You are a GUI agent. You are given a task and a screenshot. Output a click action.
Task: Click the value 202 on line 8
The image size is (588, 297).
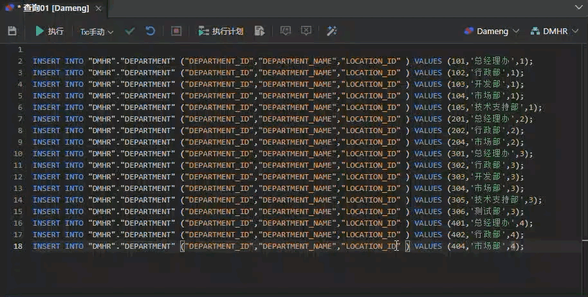click(458, 130)
